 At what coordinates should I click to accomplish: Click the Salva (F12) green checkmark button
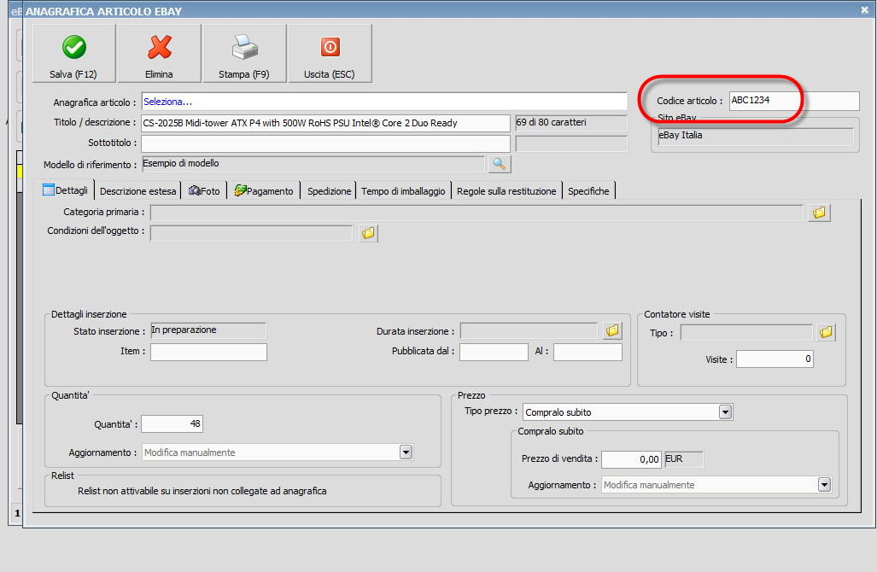[x=73, y=54]
